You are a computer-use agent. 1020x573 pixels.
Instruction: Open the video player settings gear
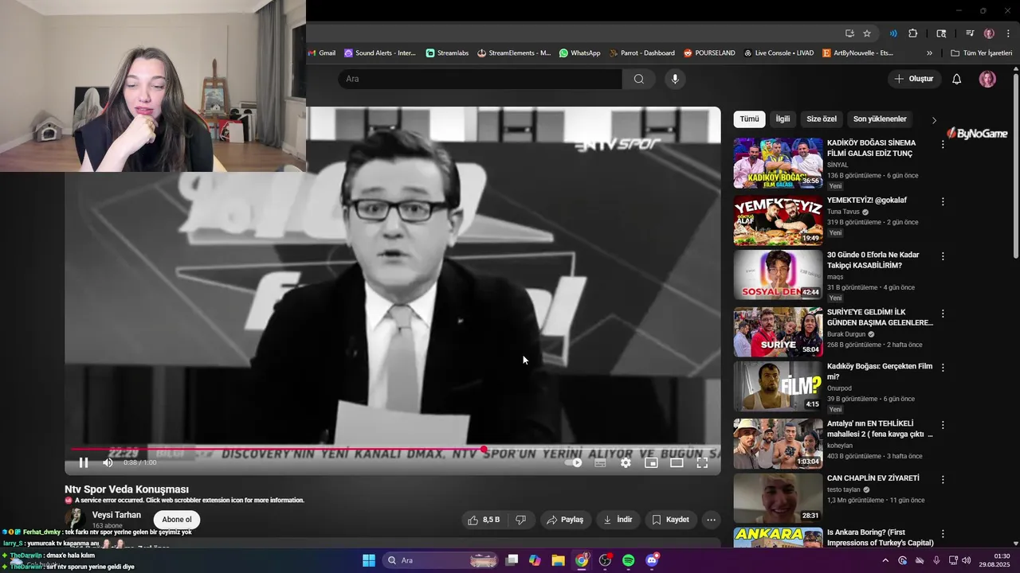click(x=626, y=462)
